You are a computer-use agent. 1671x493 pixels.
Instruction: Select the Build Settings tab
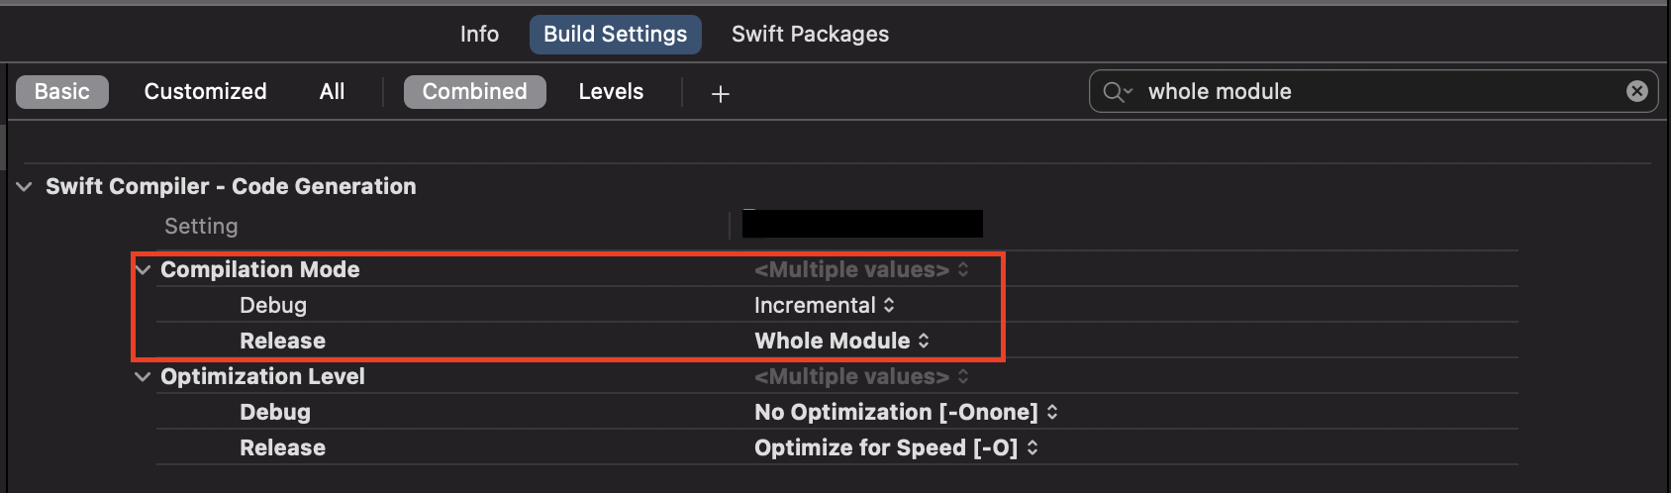[615, 35]
